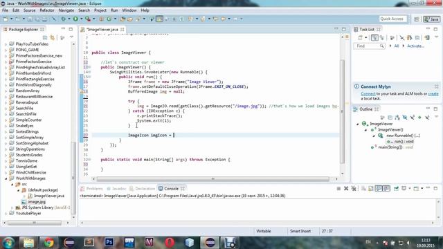Open the Open Console dropdown arrow

[422, 189]
